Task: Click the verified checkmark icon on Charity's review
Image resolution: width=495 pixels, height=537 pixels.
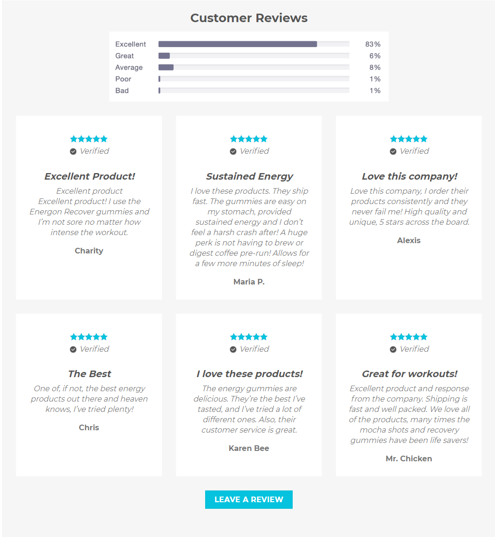Action: pos(73,151)
